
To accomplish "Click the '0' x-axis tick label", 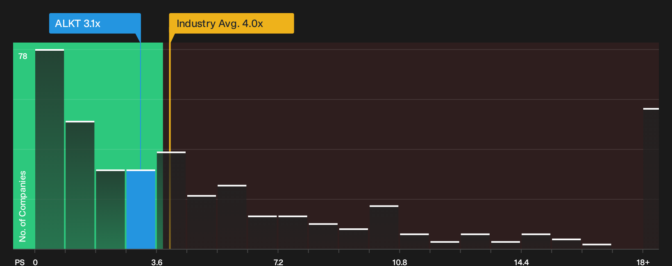I will pos(35,262).
